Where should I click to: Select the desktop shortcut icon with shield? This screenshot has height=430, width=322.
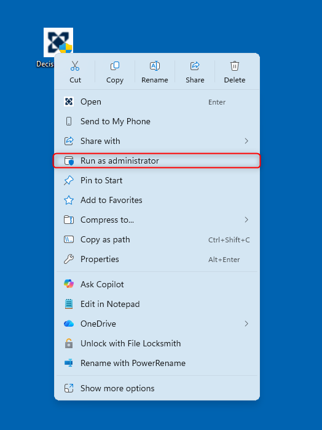point(58,42)
